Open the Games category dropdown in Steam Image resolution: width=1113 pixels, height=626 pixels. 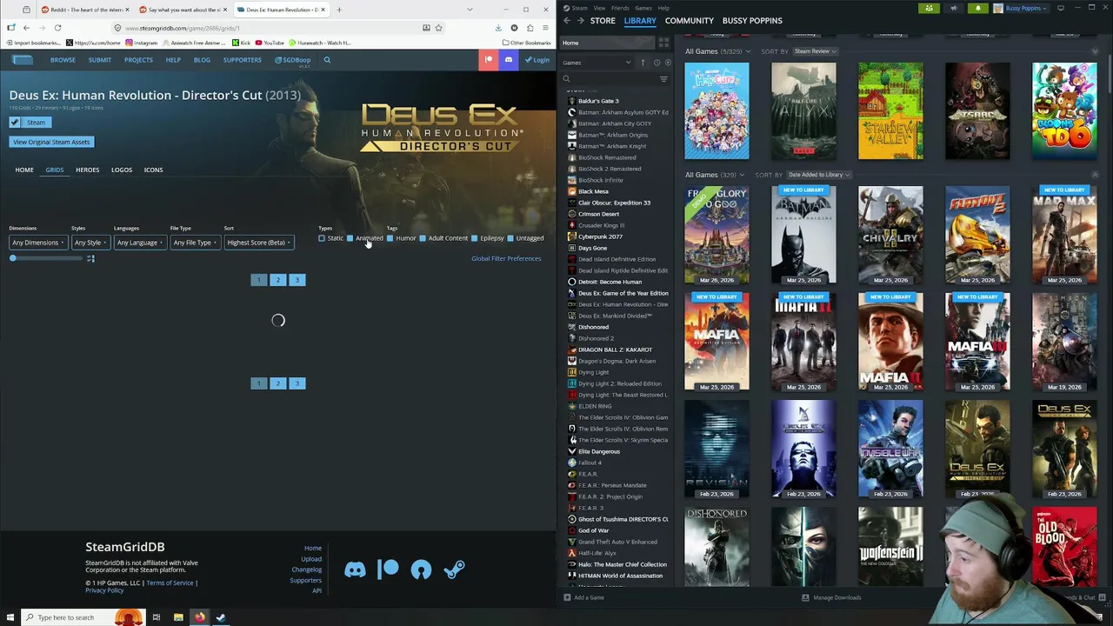tap(596, 63)
